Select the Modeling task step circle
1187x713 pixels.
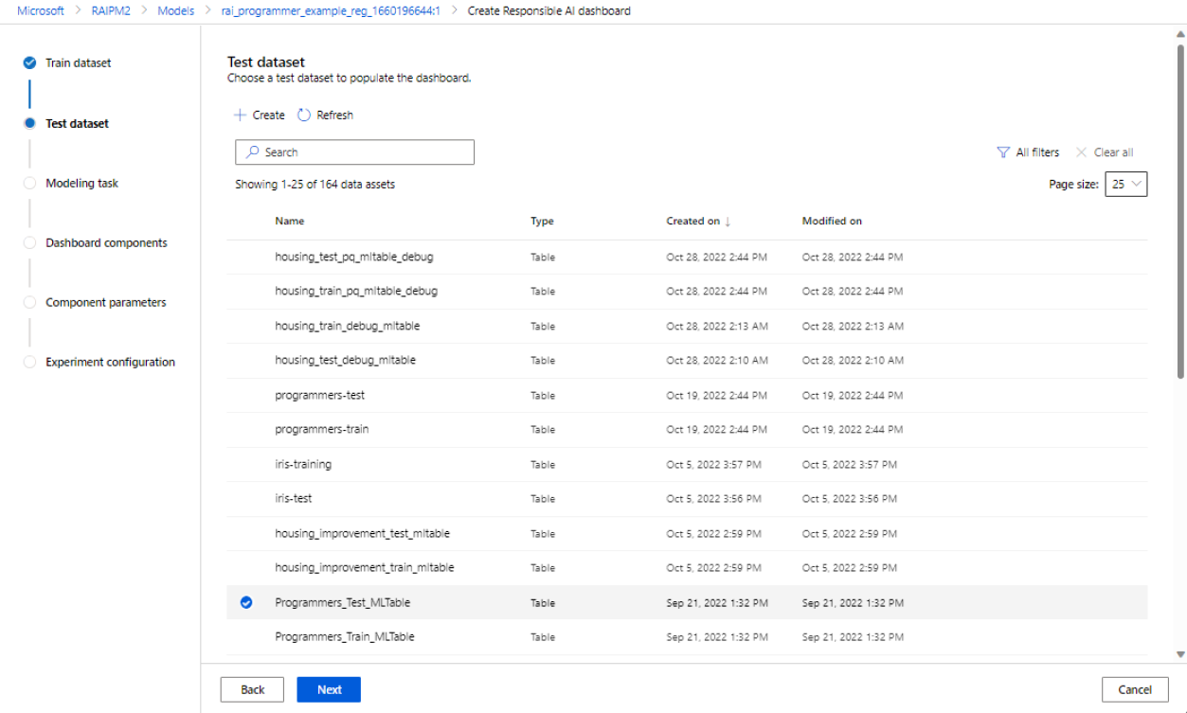[x=30, y=184]
